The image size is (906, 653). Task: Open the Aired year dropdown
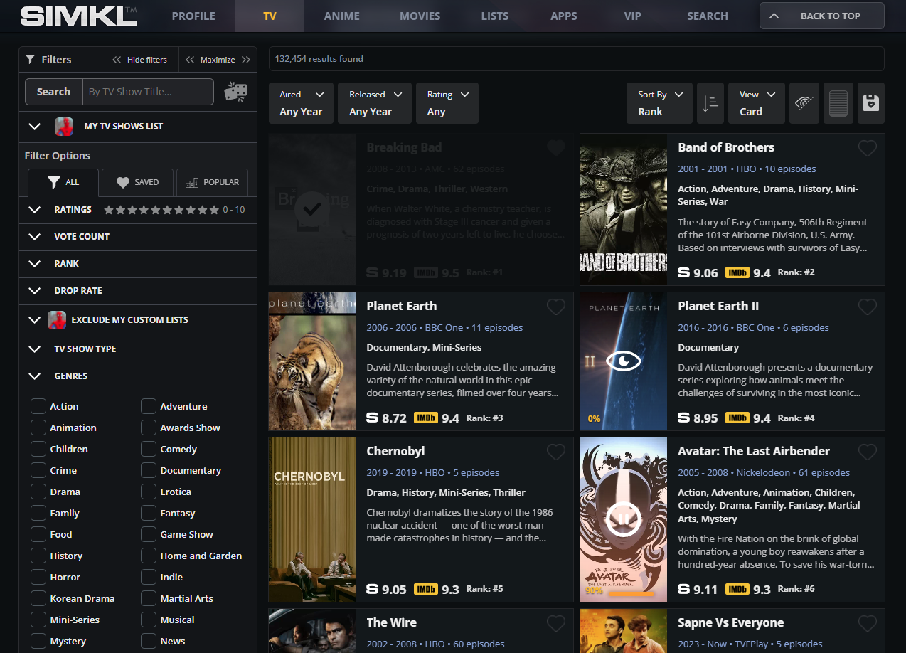tap(301, 103)
